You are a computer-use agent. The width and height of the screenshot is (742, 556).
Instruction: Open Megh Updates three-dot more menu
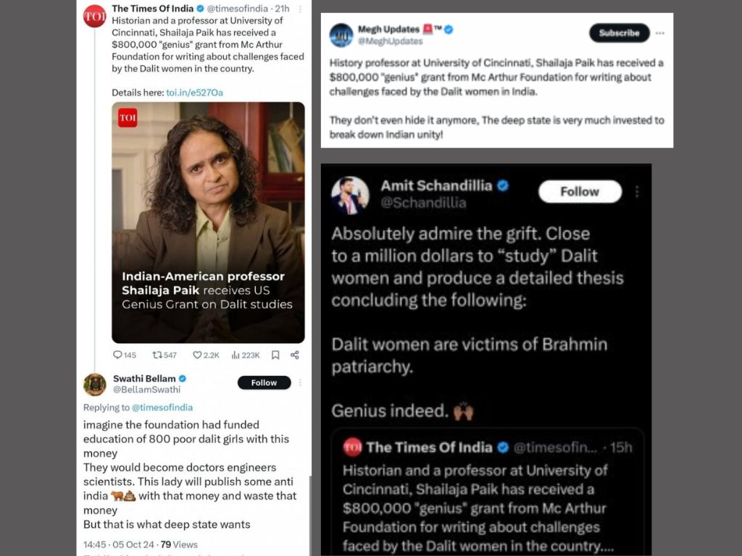click(659, 33)
